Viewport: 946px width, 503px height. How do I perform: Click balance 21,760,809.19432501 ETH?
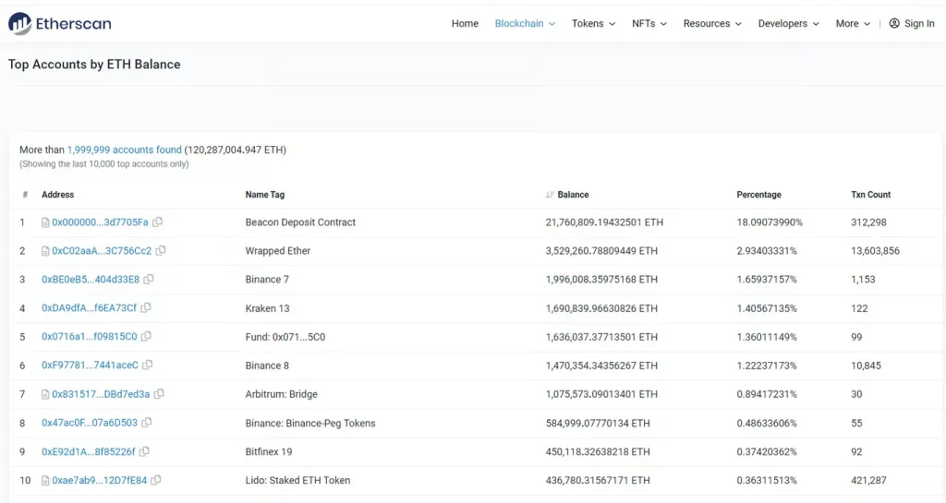(604, 222)
